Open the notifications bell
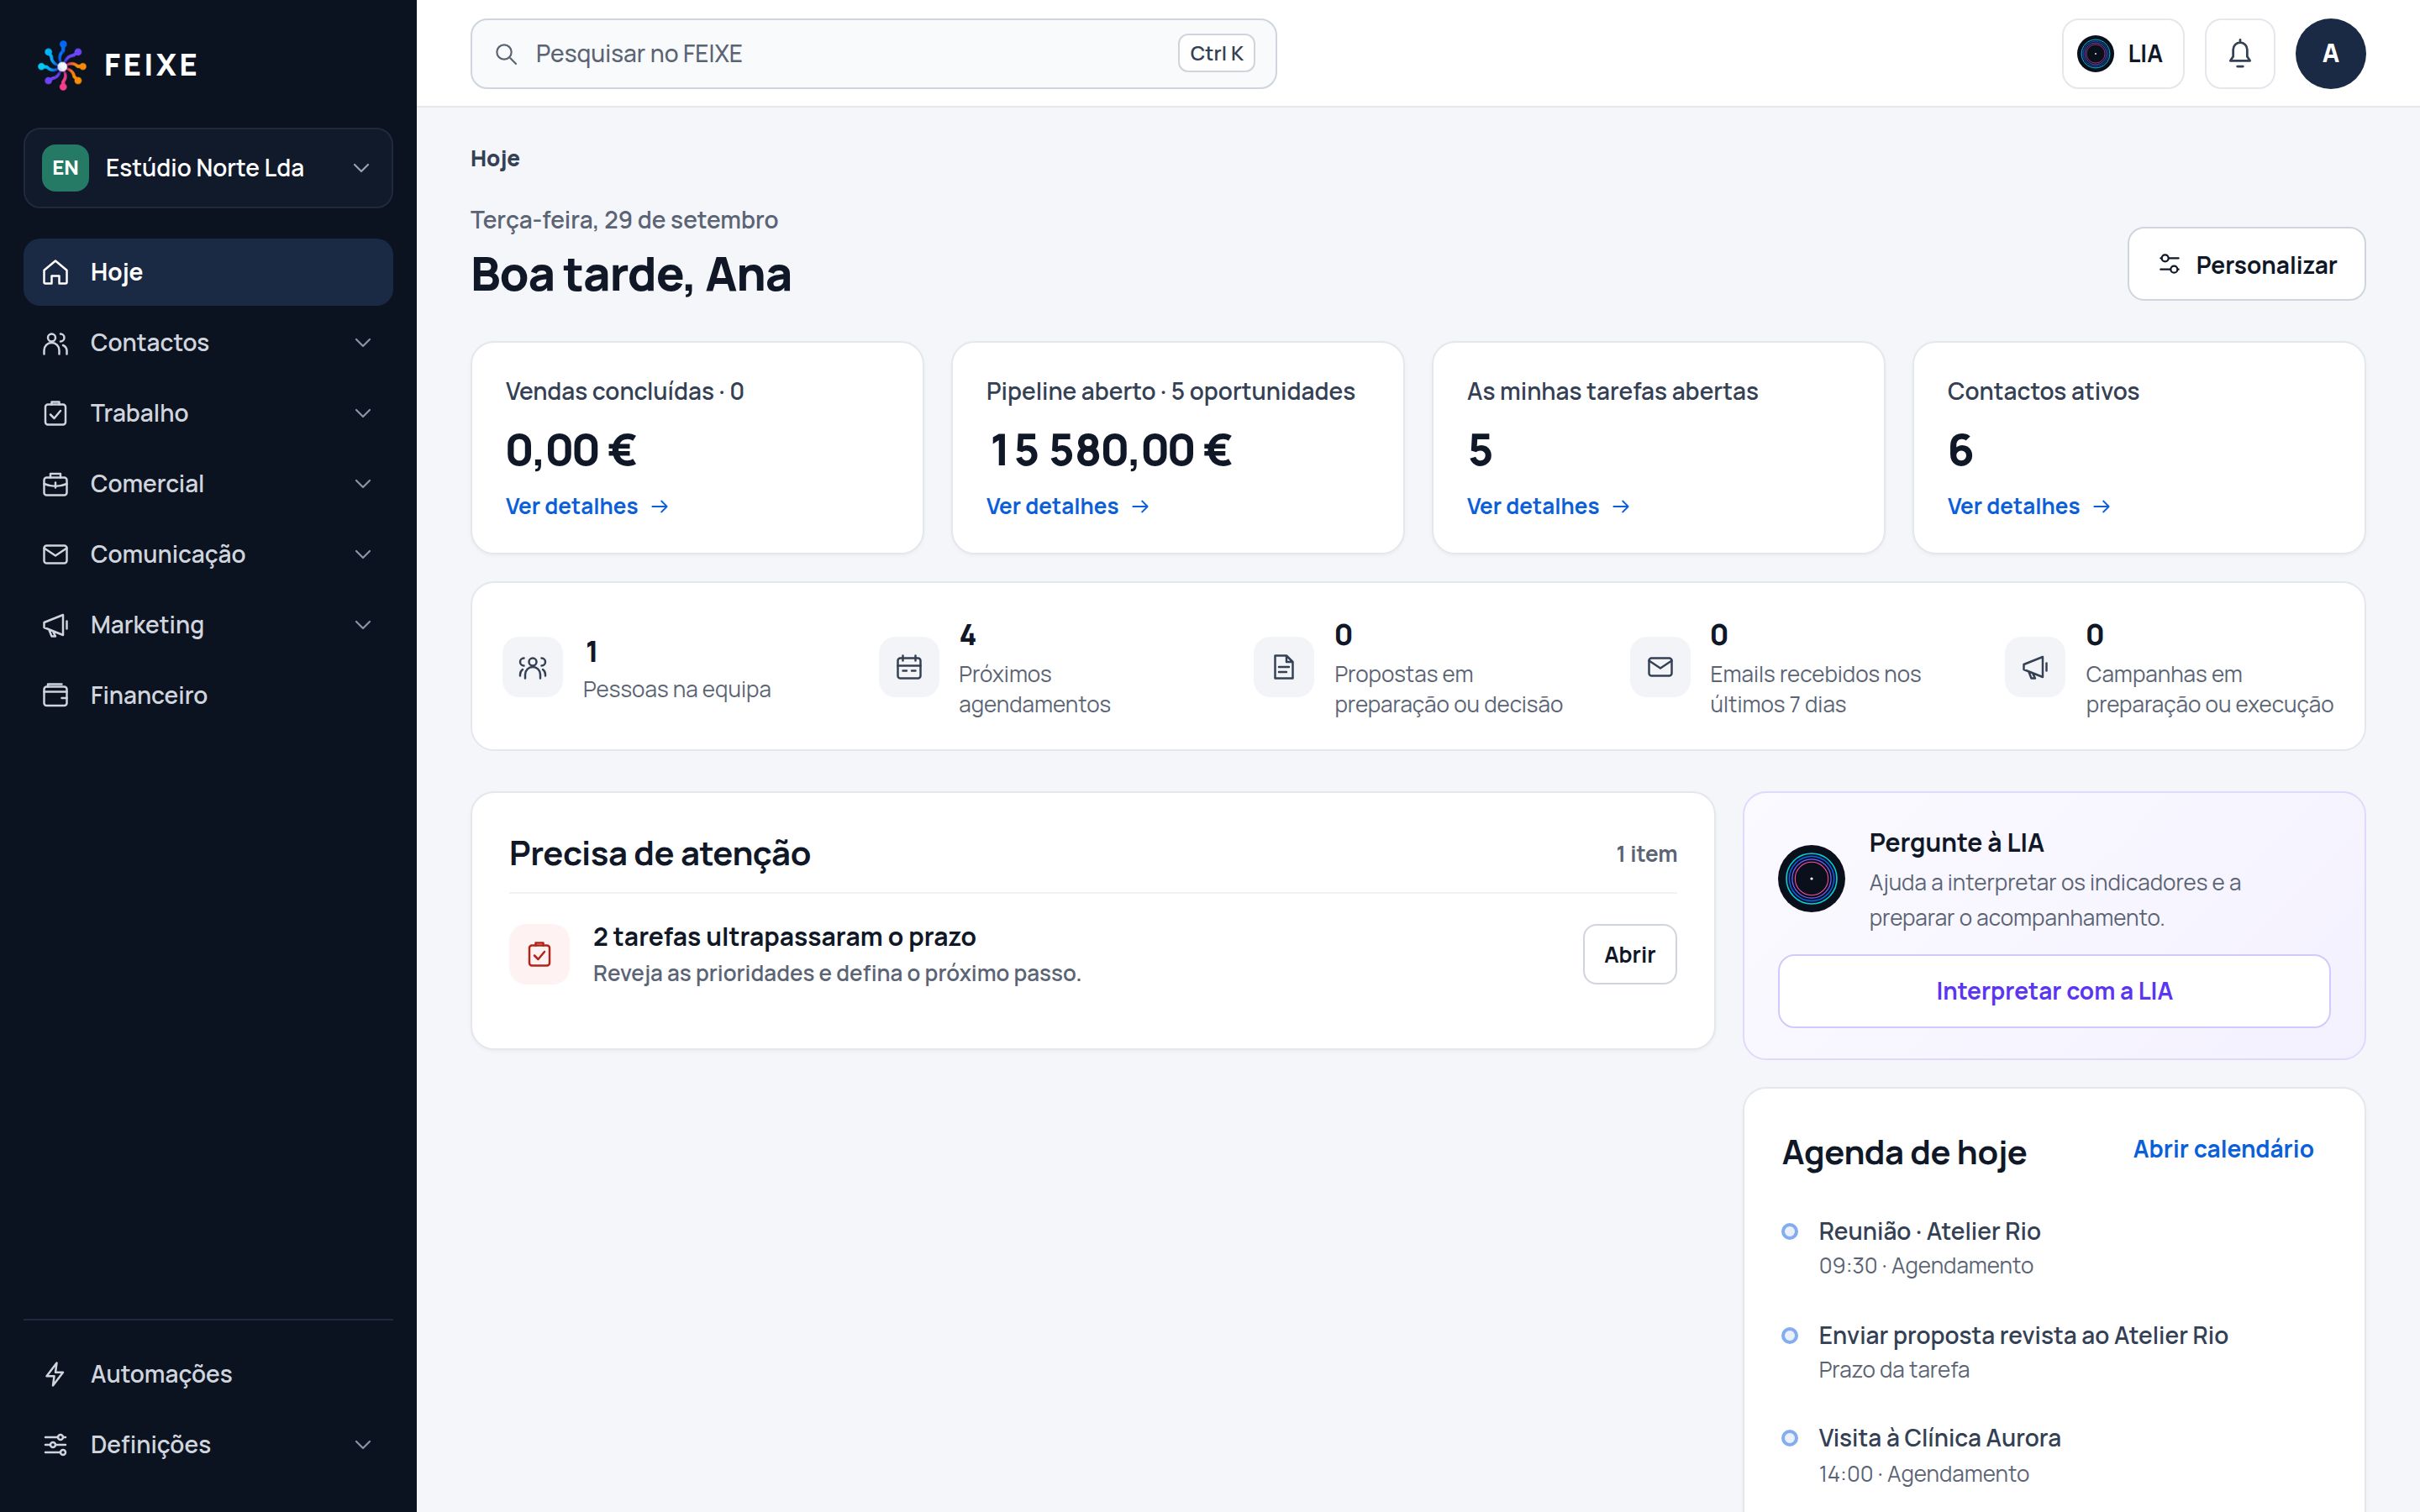The width and height of the screenshot is (2420, 1512). coord(2239,53)
